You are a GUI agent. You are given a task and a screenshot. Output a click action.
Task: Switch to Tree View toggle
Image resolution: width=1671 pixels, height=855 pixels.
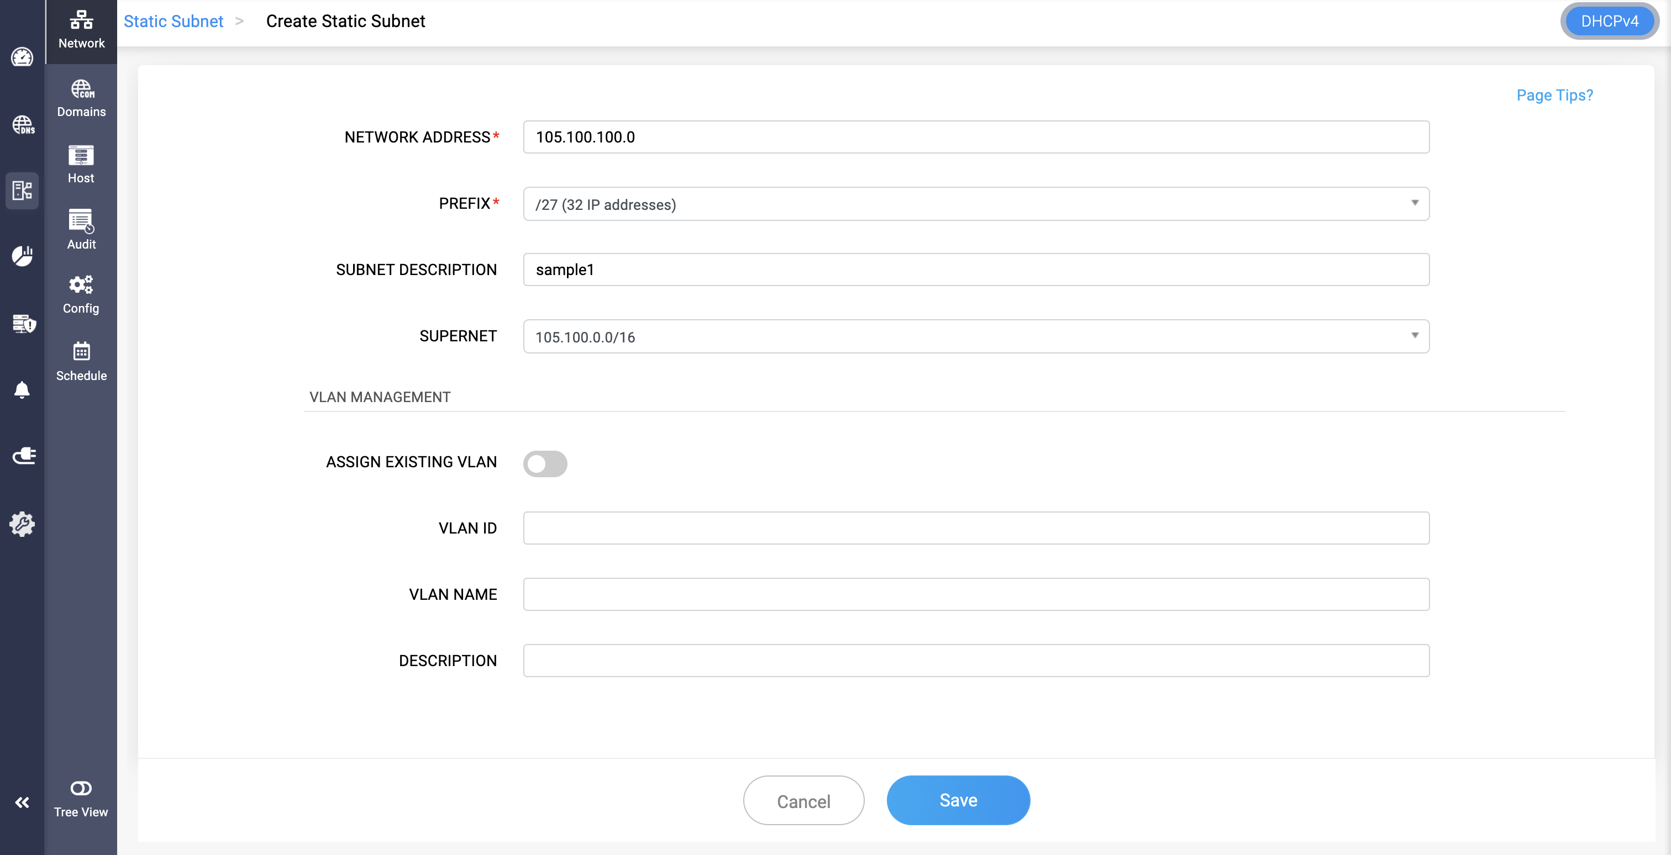click(x=81, y=798)
